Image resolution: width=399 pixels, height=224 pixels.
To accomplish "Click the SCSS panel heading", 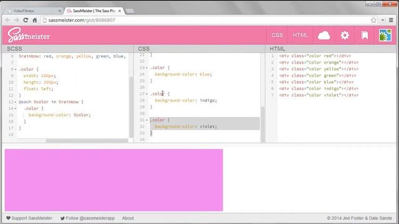I will 14,49.
